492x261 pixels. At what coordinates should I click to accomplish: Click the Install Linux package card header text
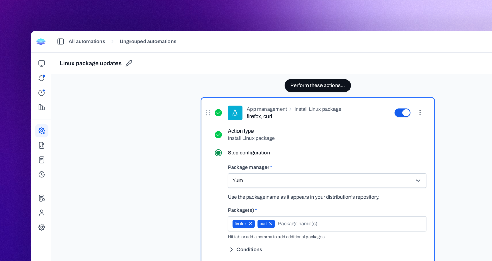(x=318, y=109)
